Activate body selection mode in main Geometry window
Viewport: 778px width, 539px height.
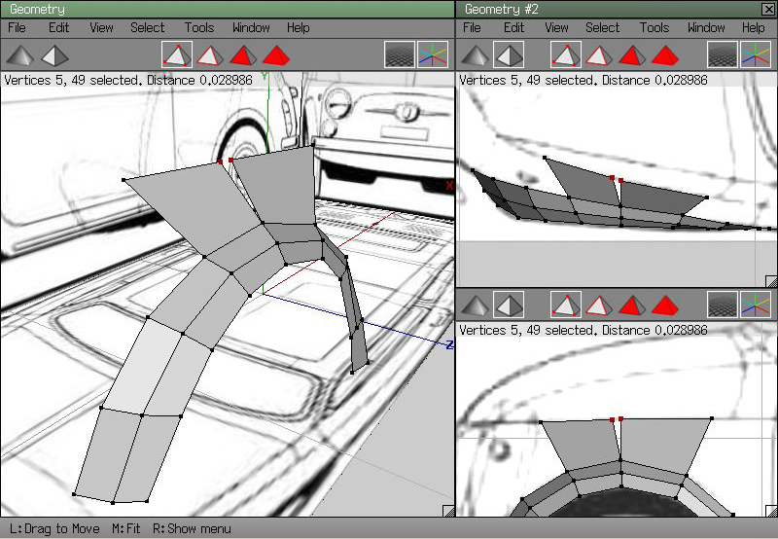[x=276, y=54]
